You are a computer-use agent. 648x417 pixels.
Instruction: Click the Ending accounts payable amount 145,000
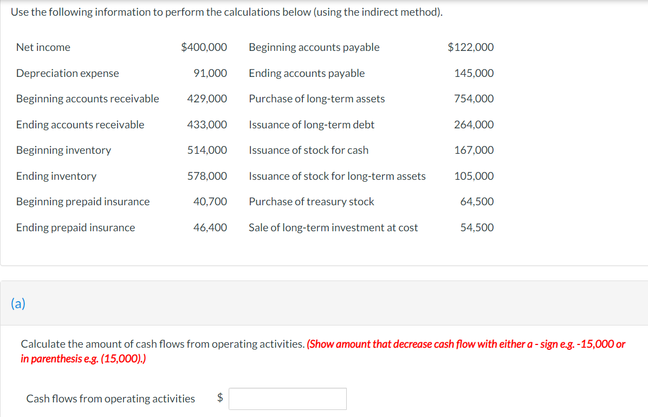[476, 73]
